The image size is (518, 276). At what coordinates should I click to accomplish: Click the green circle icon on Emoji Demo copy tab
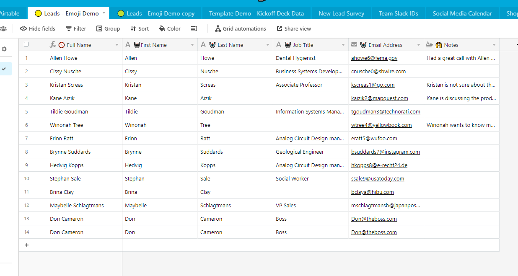[121, 13]
